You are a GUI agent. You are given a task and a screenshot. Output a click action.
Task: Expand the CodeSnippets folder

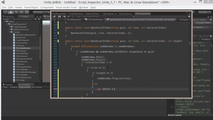tap(10, 27)
